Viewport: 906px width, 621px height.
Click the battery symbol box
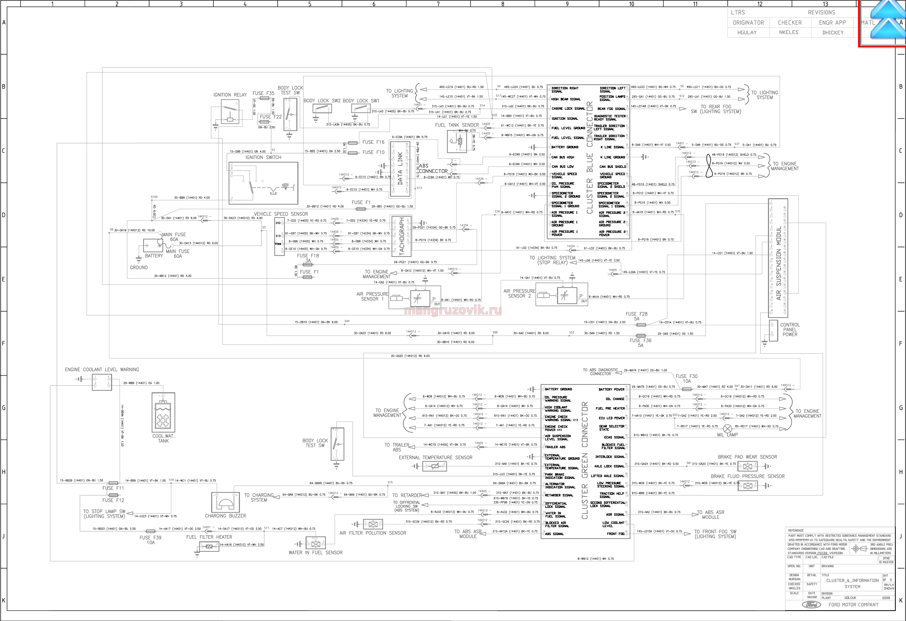point(153,245)
